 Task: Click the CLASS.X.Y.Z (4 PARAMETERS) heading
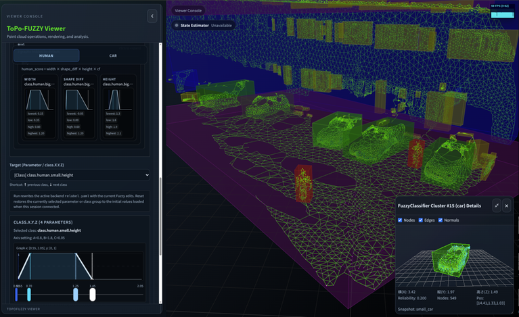(43, 222)
